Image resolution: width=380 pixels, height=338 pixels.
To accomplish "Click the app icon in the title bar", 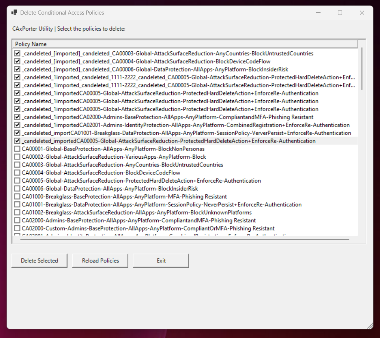I will click(14, 13).
